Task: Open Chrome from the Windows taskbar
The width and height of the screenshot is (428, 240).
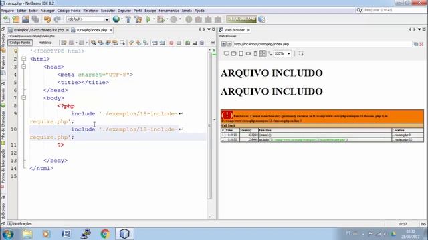Action: (x=105, y=234)
